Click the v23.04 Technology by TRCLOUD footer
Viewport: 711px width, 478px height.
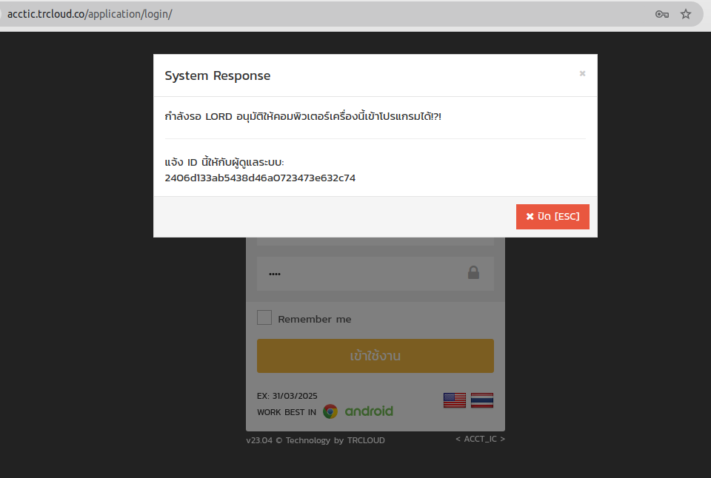[316, 440]
